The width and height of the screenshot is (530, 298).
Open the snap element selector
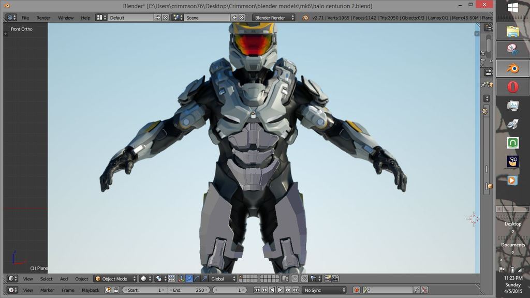click(315, 279)
